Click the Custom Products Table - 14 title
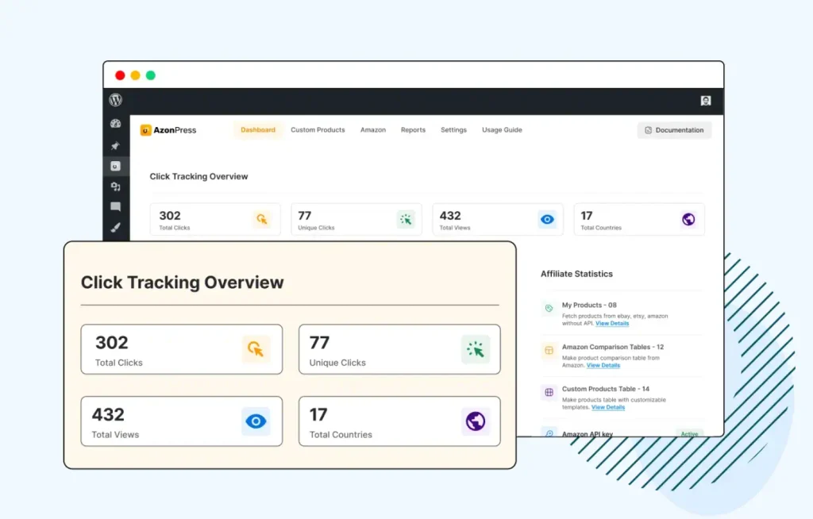 pos(606,389)
